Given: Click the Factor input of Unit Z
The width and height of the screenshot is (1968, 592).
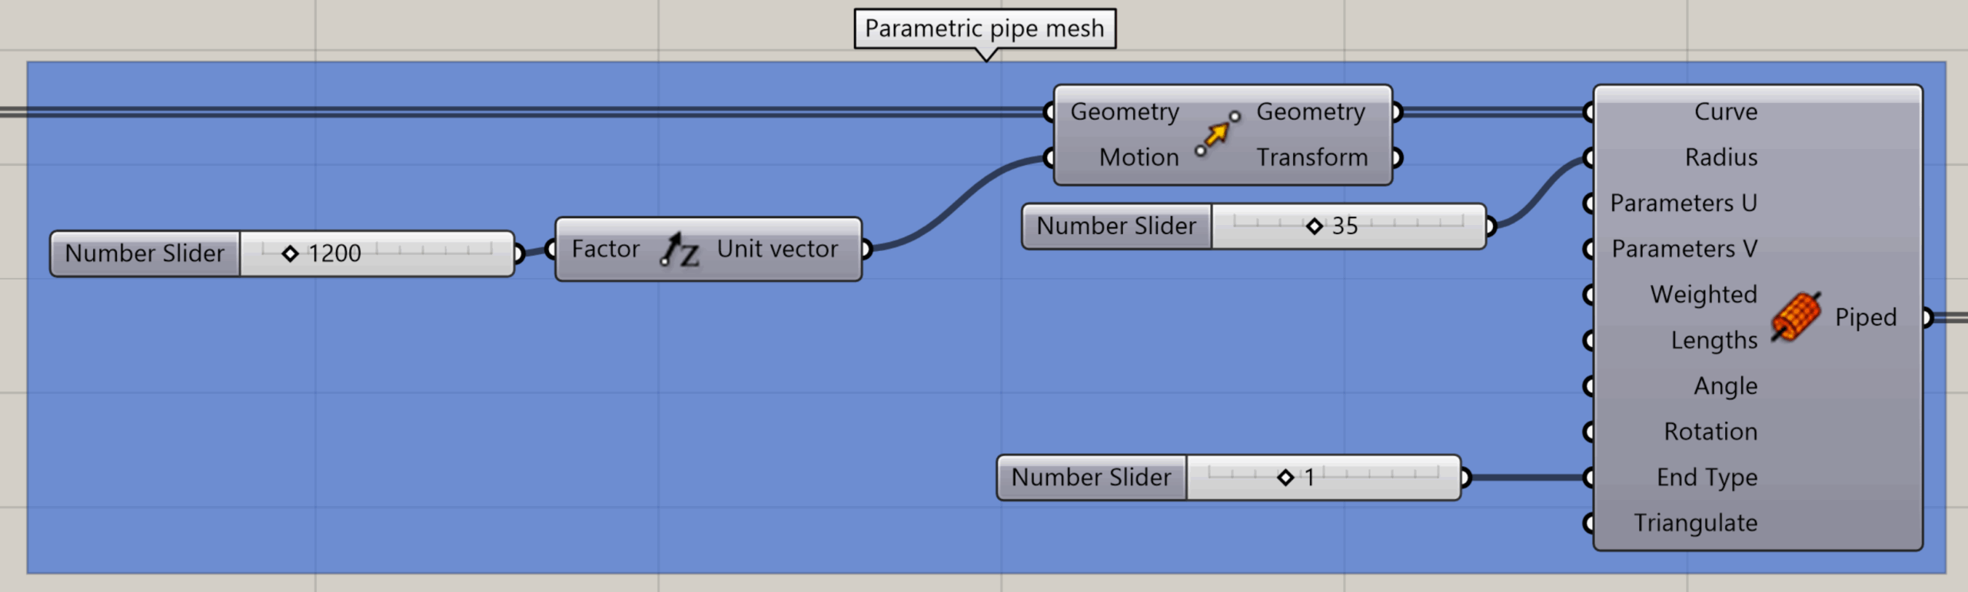Looking at the screenshot, I should click(x=605, y=249).
